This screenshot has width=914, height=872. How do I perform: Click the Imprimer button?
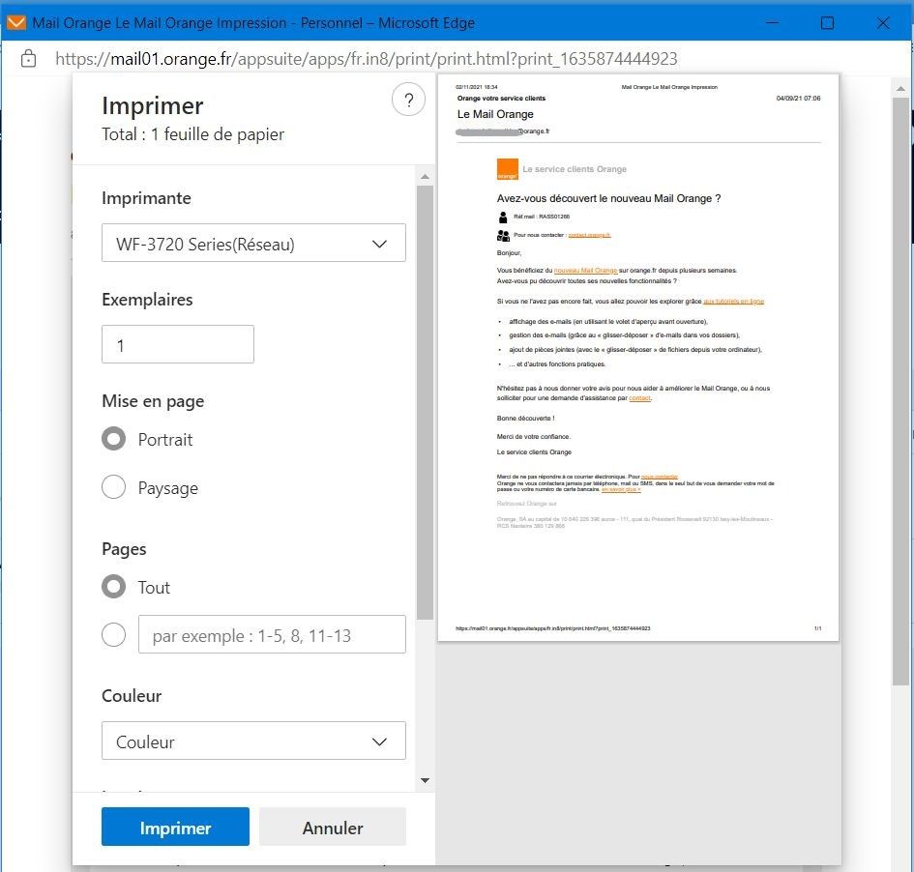click(175, 827)
